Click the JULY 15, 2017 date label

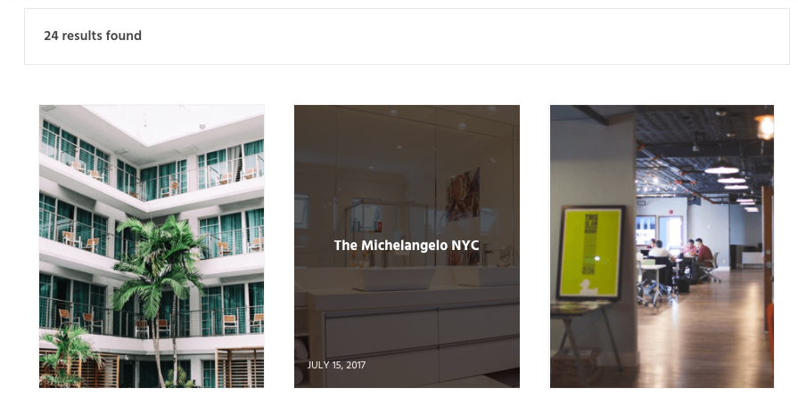coord(336,365)
